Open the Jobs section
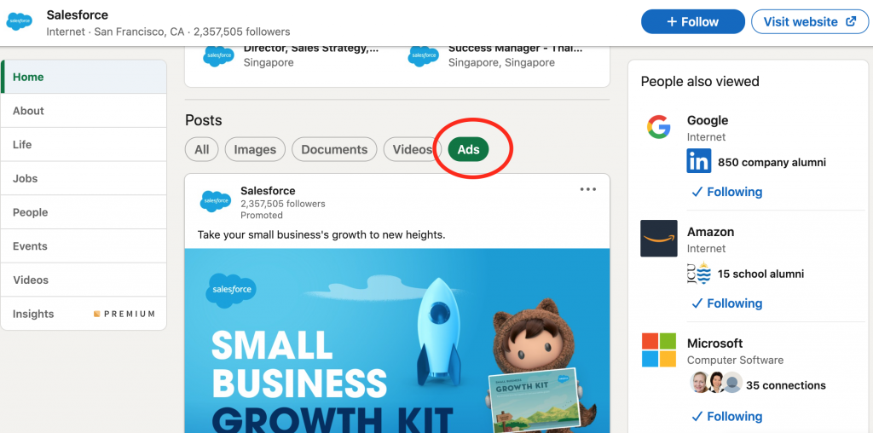Viewport: 873px width, 433px height. [x=84, y=179]
